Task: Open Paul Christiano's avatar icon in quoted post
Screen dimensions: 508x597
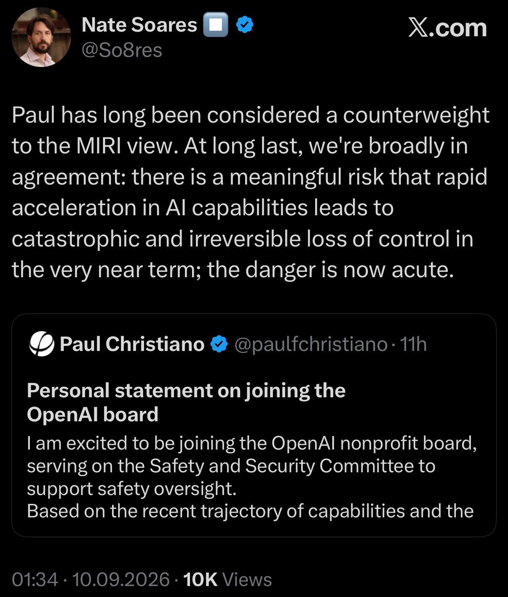Action: (x=41, y=344)
